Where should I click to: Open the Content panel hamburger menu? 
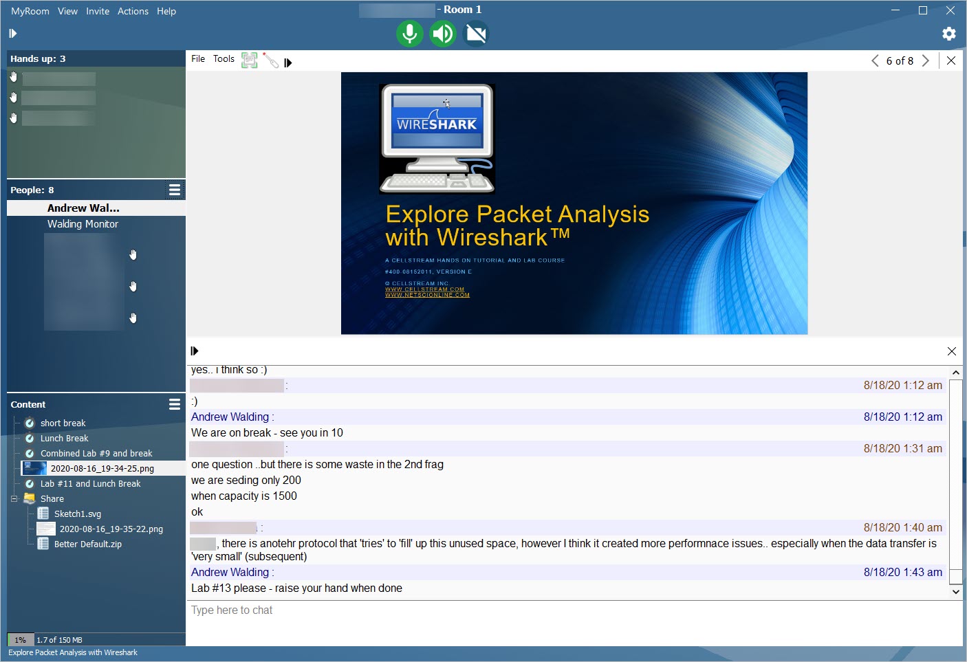[175, 404]
